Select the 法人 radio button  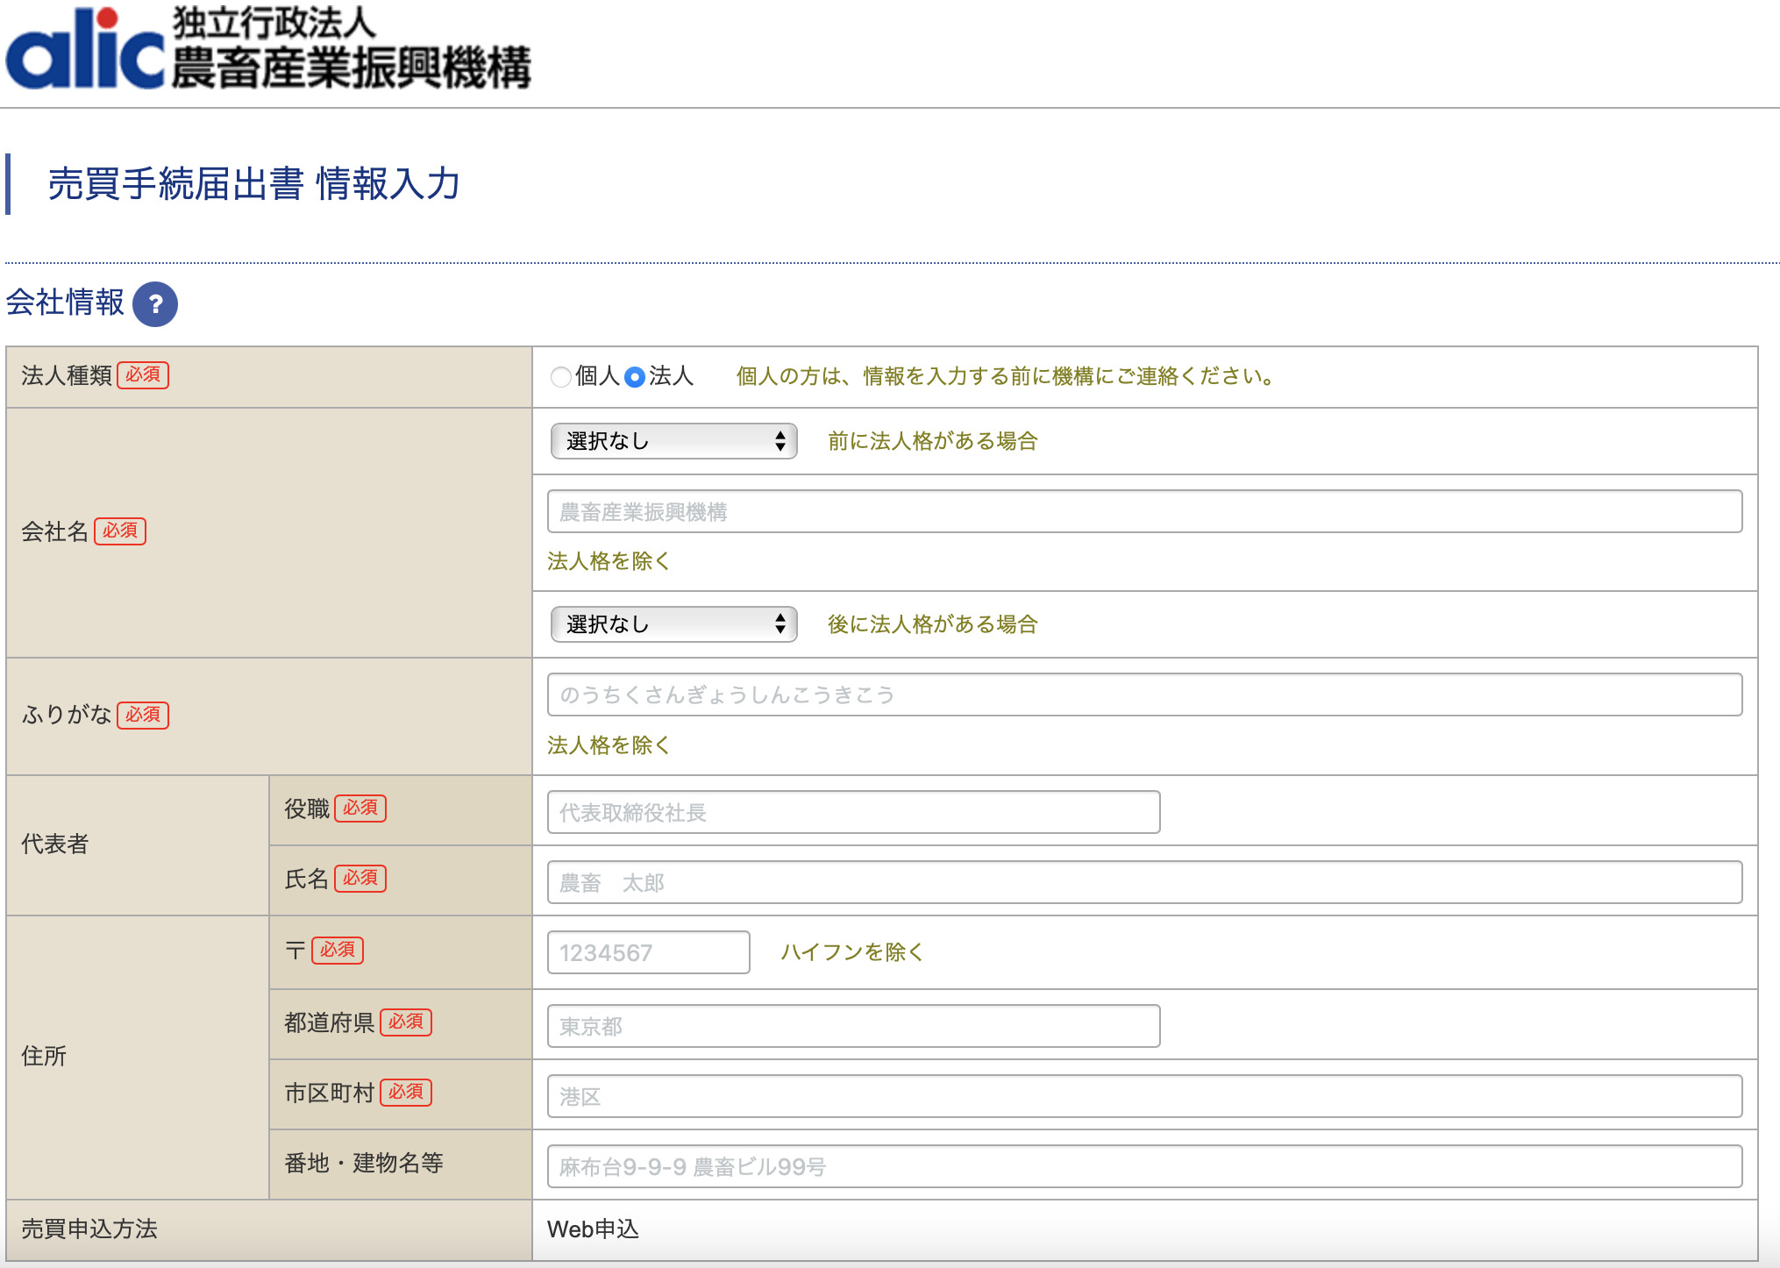(x=635, y=377)
